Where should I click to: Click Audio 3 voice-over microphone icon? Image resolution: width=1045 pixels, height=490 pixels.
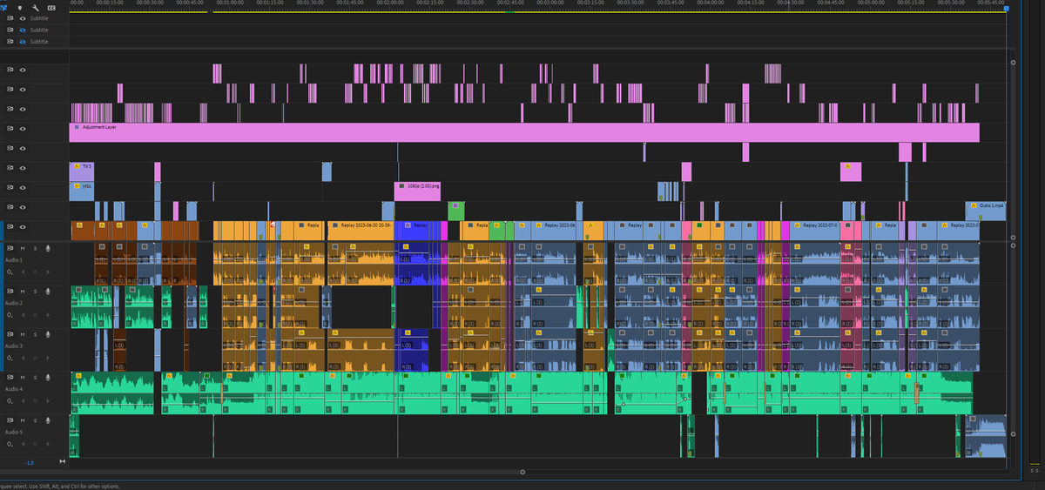[x=48, y=334]
